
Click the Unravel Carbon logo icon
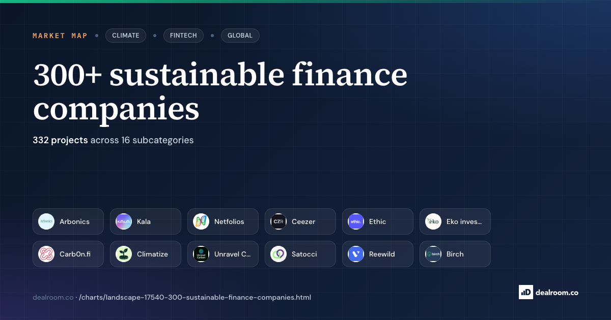pyautogui.click(x=201, y=254)
